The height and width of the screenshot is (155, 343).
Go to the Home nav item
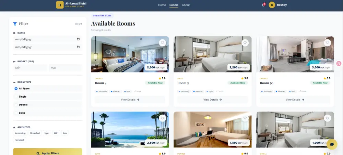click(x=162, y=5)
